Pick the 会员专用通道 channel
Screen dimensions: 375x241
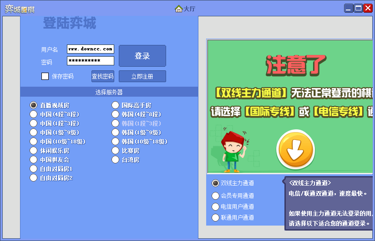pyautogui.click(x=216, y=196)
